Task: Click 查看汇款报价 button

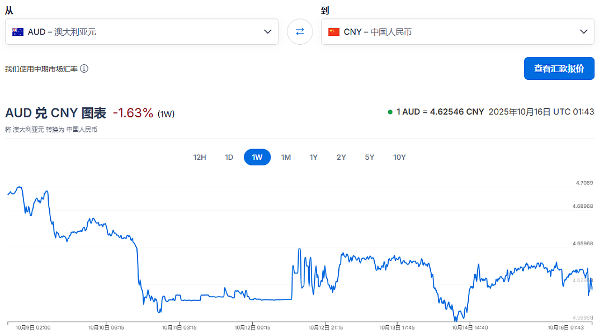Action: 559,69
